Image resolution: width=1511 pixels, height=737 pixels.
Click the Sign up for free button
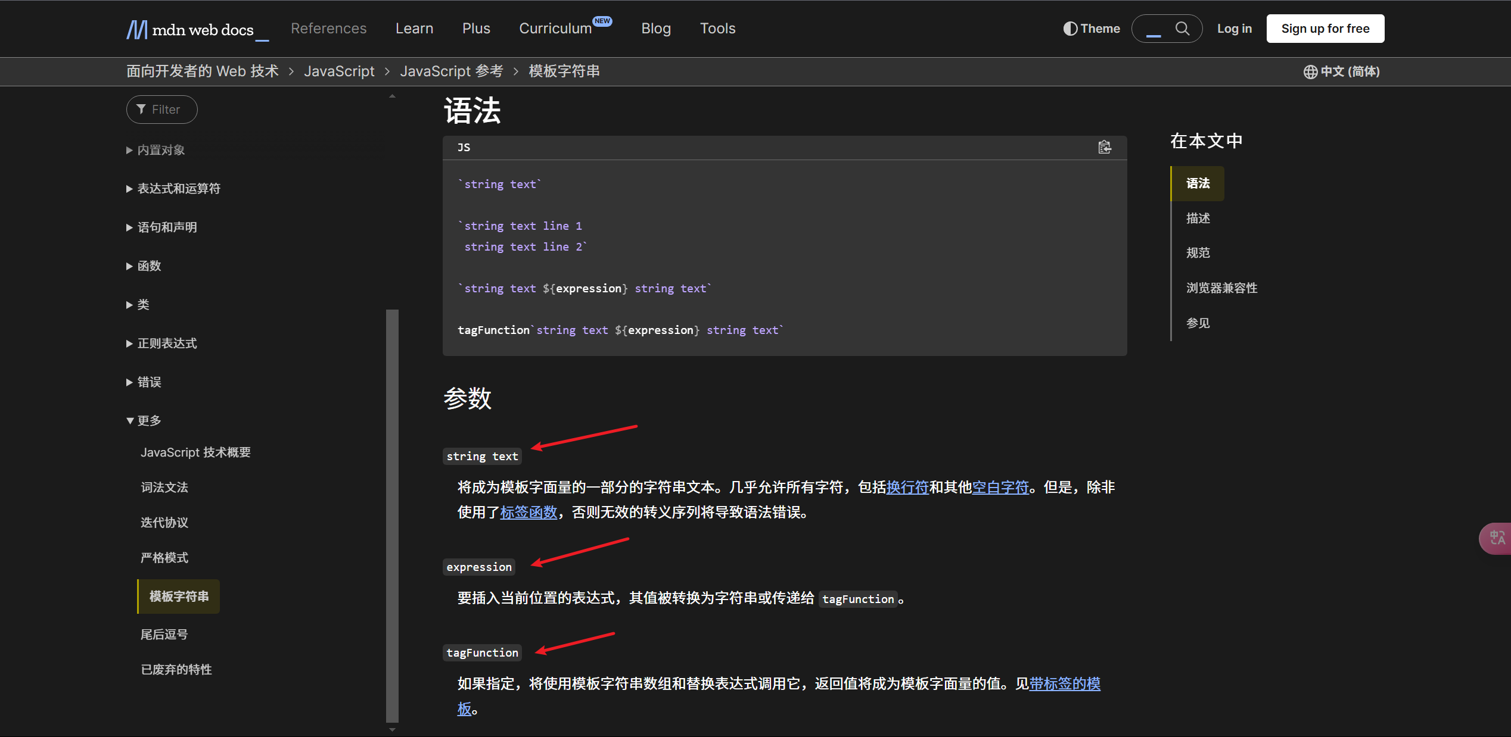pyautogui.click(x=1325, y=29)
